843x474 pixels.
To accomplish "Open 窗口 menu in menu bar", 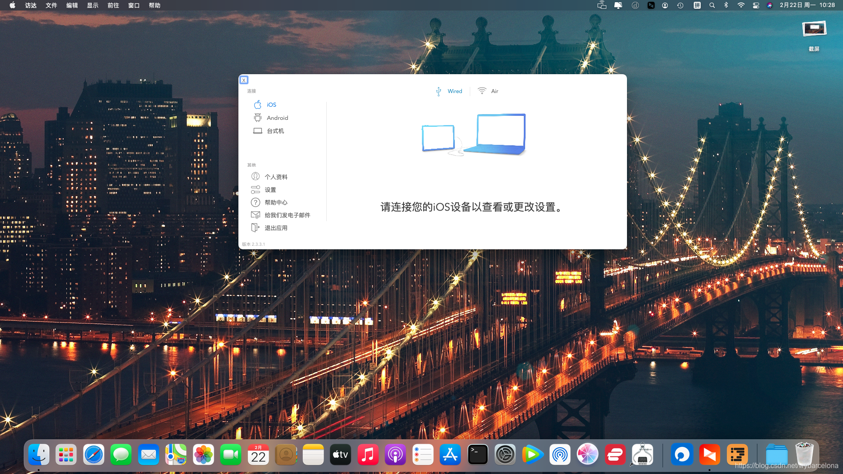I will [x=134, y=5].
